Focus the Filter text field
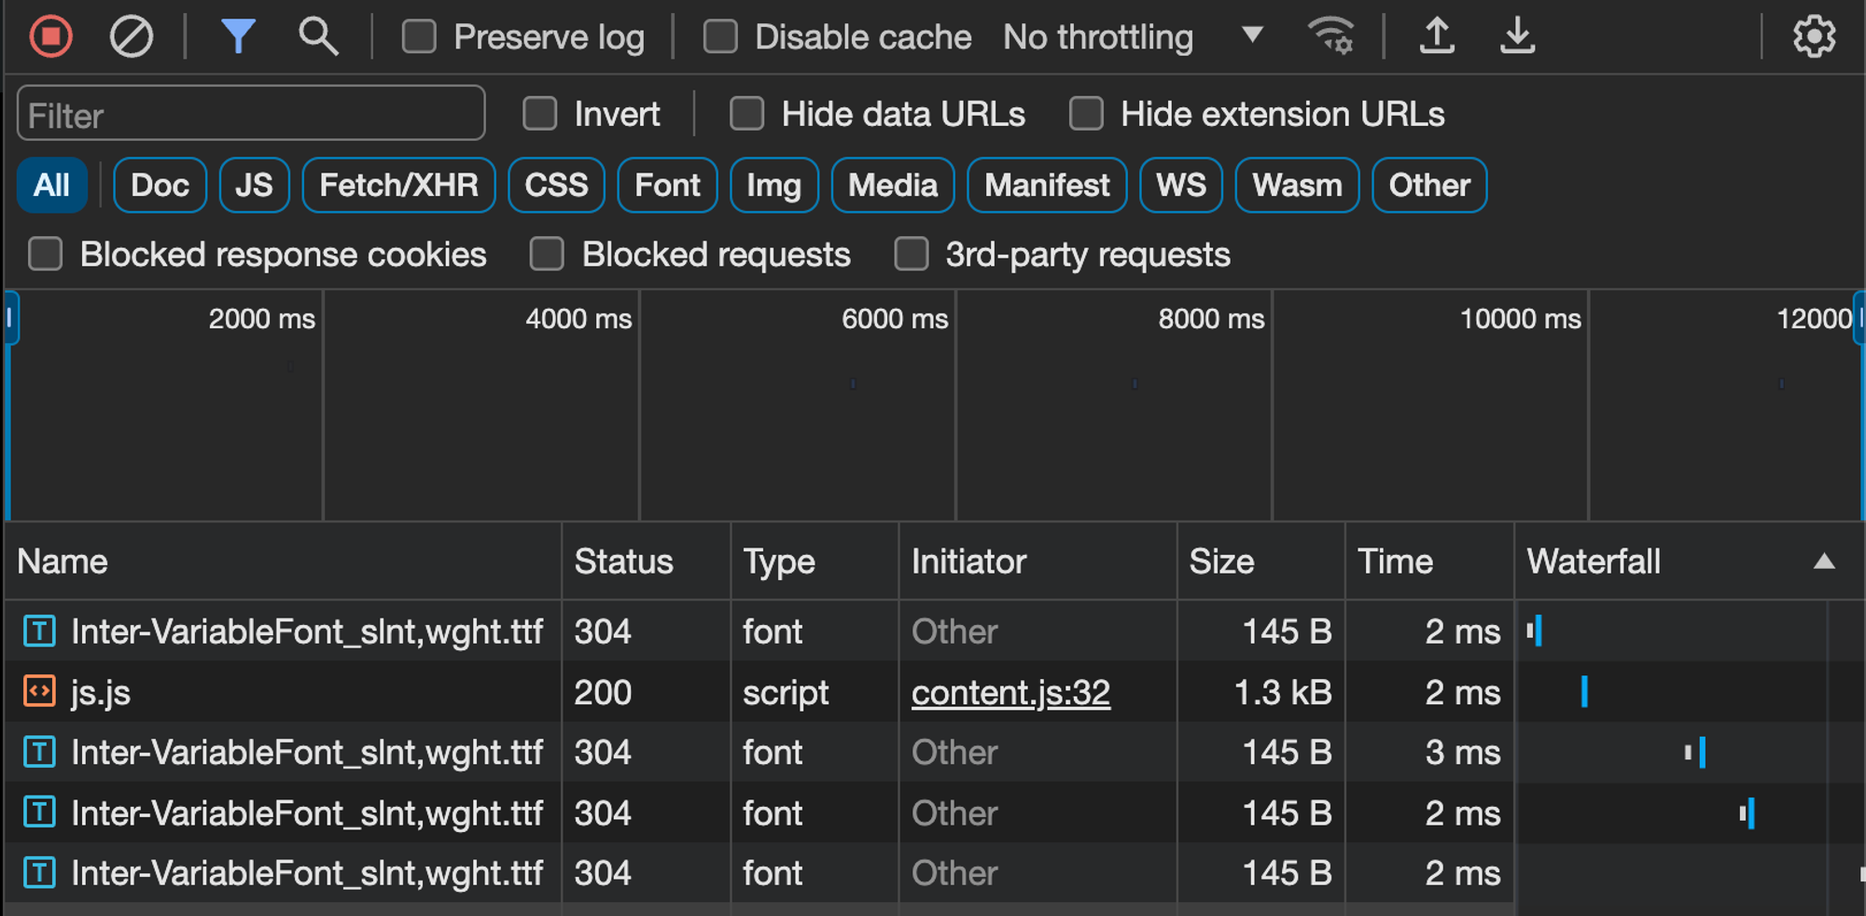Screen dimensions: 1866x916 point(251,114)
